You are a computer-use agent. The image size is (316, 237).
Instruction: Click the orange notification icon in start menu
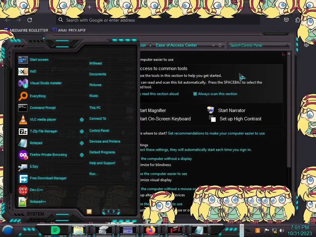pos(89,211)
